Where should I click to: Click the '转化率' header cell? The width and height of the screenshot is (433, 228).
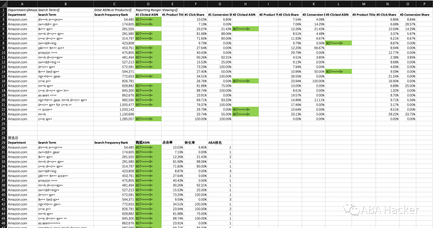[196, 142]
